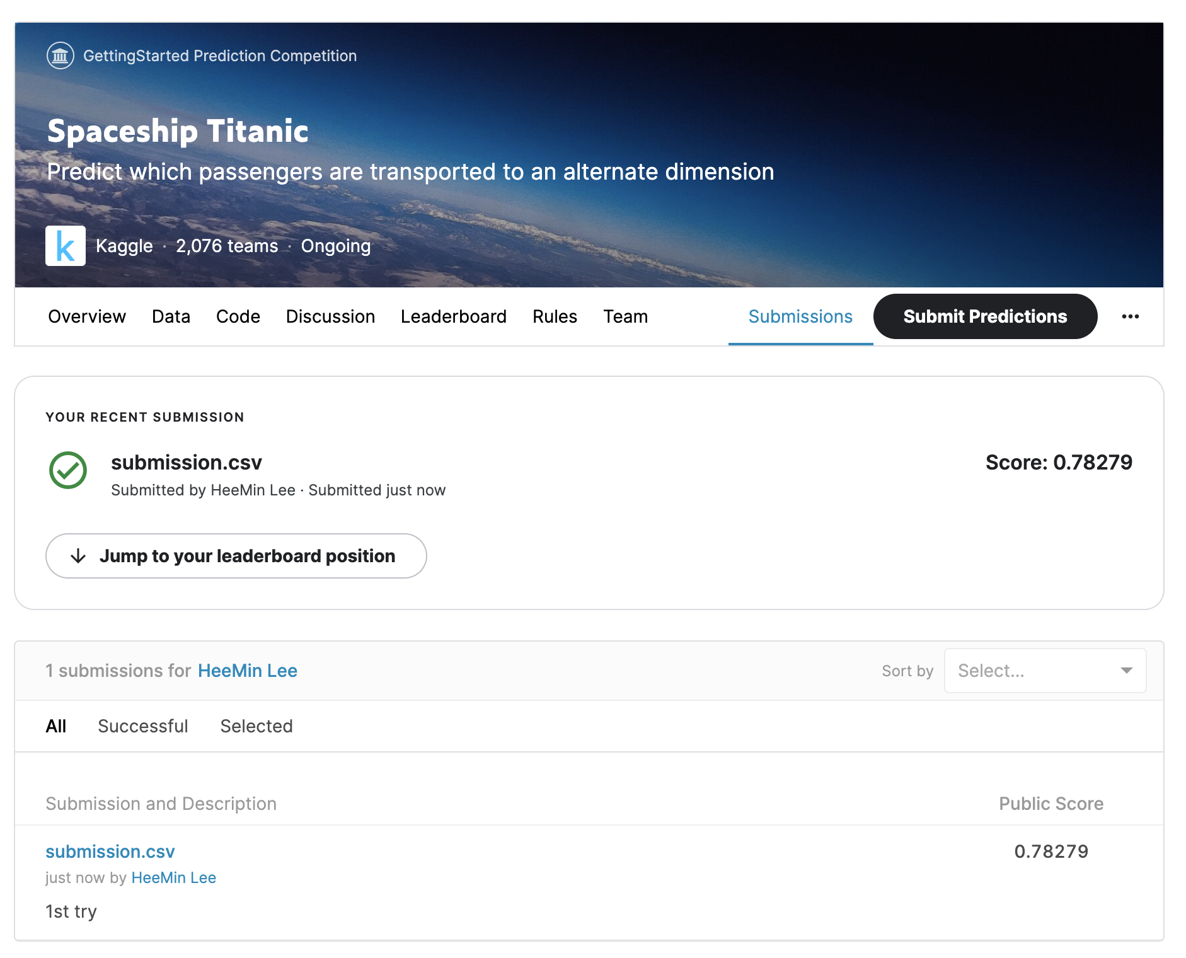This screenshot has height=958, width=1186.
Task: Open HeeMin Lee profile link in header
Action: pyautogui.click(x=248, y=671)
